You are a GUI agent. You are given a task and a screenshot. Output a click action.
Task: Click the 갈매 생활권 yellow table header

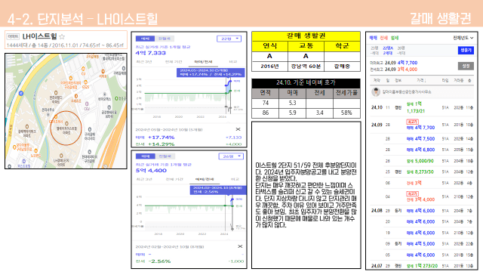click(x=306, y=36)
